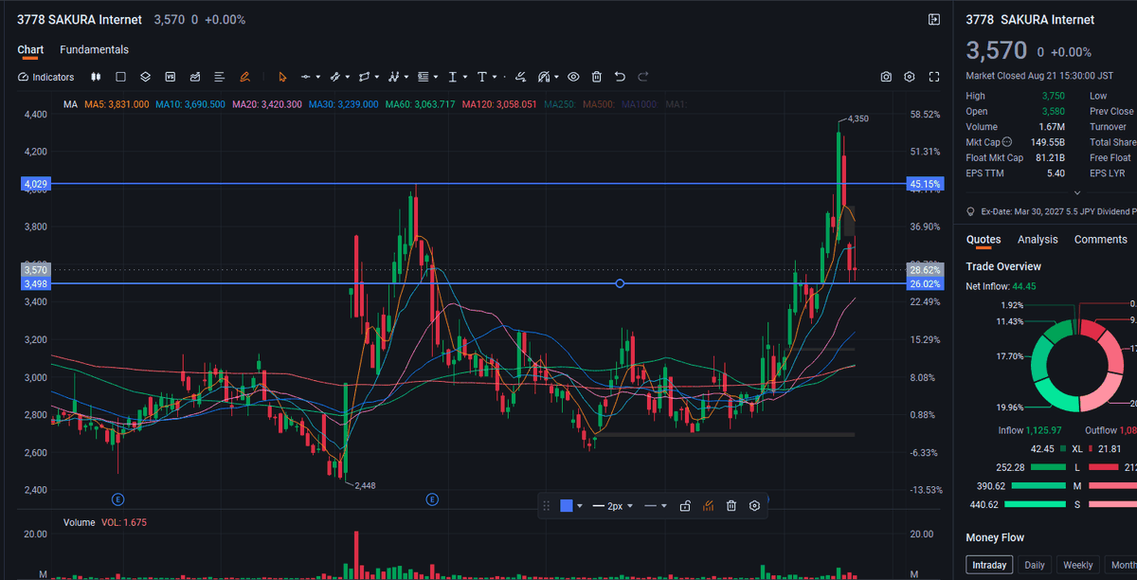Screen dimensions: 1137x580
Task: Click the orange chart icon in floating toolbar
Action: point(708,506)
